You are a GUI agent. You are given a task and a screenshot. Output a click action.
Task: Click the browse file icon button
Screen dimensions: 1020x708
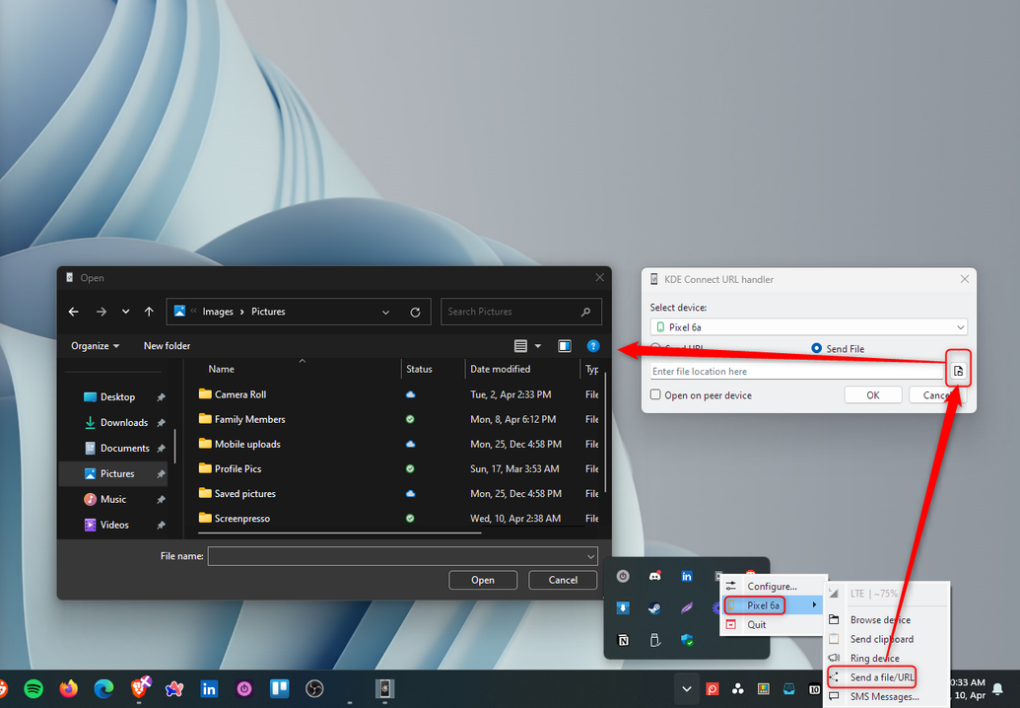(x=958, y=371)
